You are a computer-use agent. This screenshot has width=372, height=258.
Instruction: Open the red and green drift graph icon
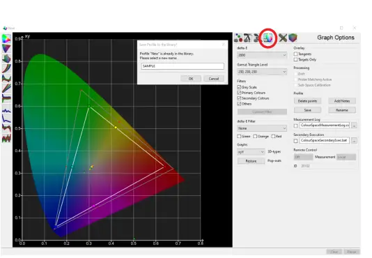click(6, 128)
